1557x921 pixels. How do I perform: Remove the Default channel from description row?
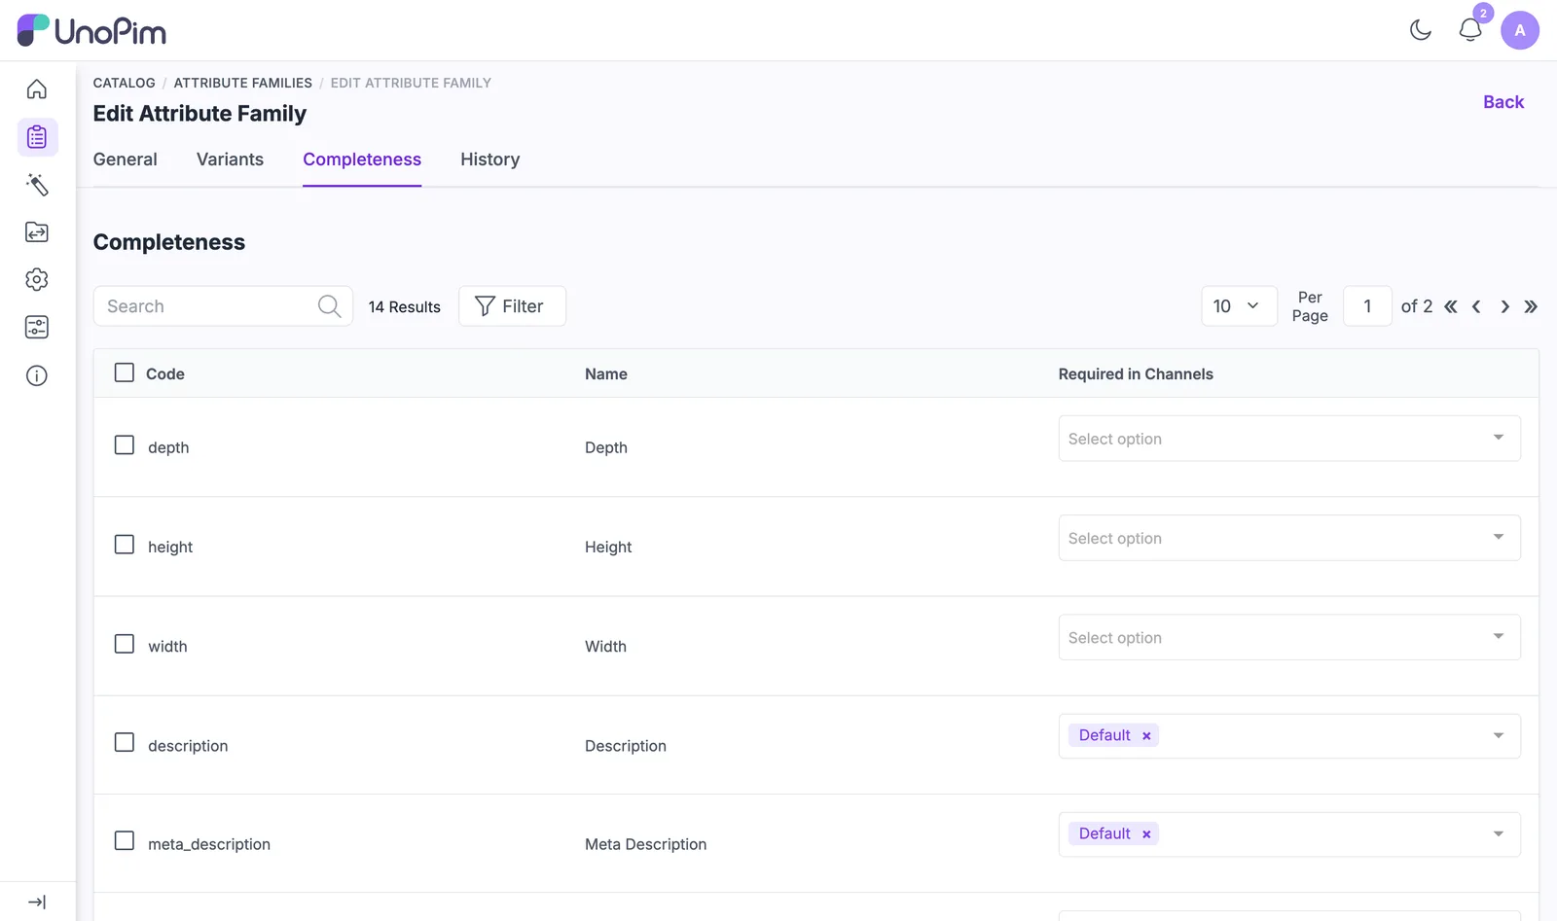click(1146, 736)
